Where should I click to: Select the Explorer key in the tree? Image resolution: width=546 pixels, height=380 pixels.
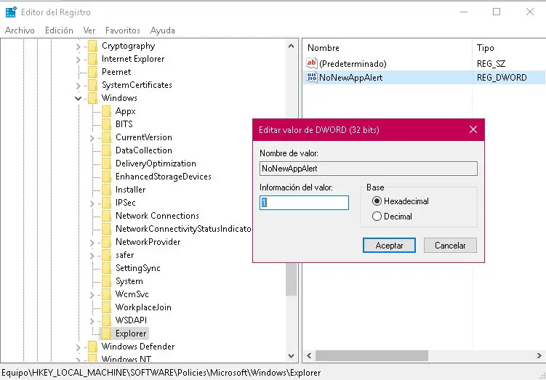pos(131,333)
